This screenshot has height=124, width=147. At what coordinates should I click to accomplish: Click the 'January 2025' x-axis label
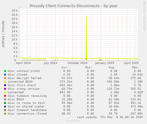click(105, 63)
